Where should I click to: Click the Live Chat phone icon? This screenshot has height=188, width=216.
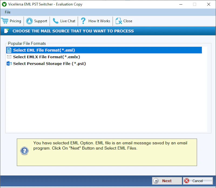point(56,21)
